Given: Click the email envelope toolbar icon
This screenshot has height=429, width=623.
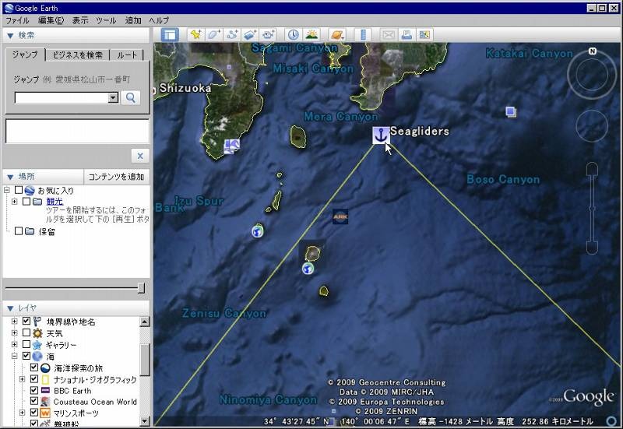Looking at the screenshot, I should pos(388,35).
